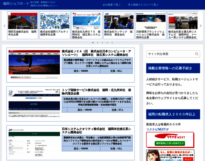Image resolution: width=205 pixels, height=161 pixels.
Task: Focus the サイト内を検索 search field
Action: pos(173,54)
